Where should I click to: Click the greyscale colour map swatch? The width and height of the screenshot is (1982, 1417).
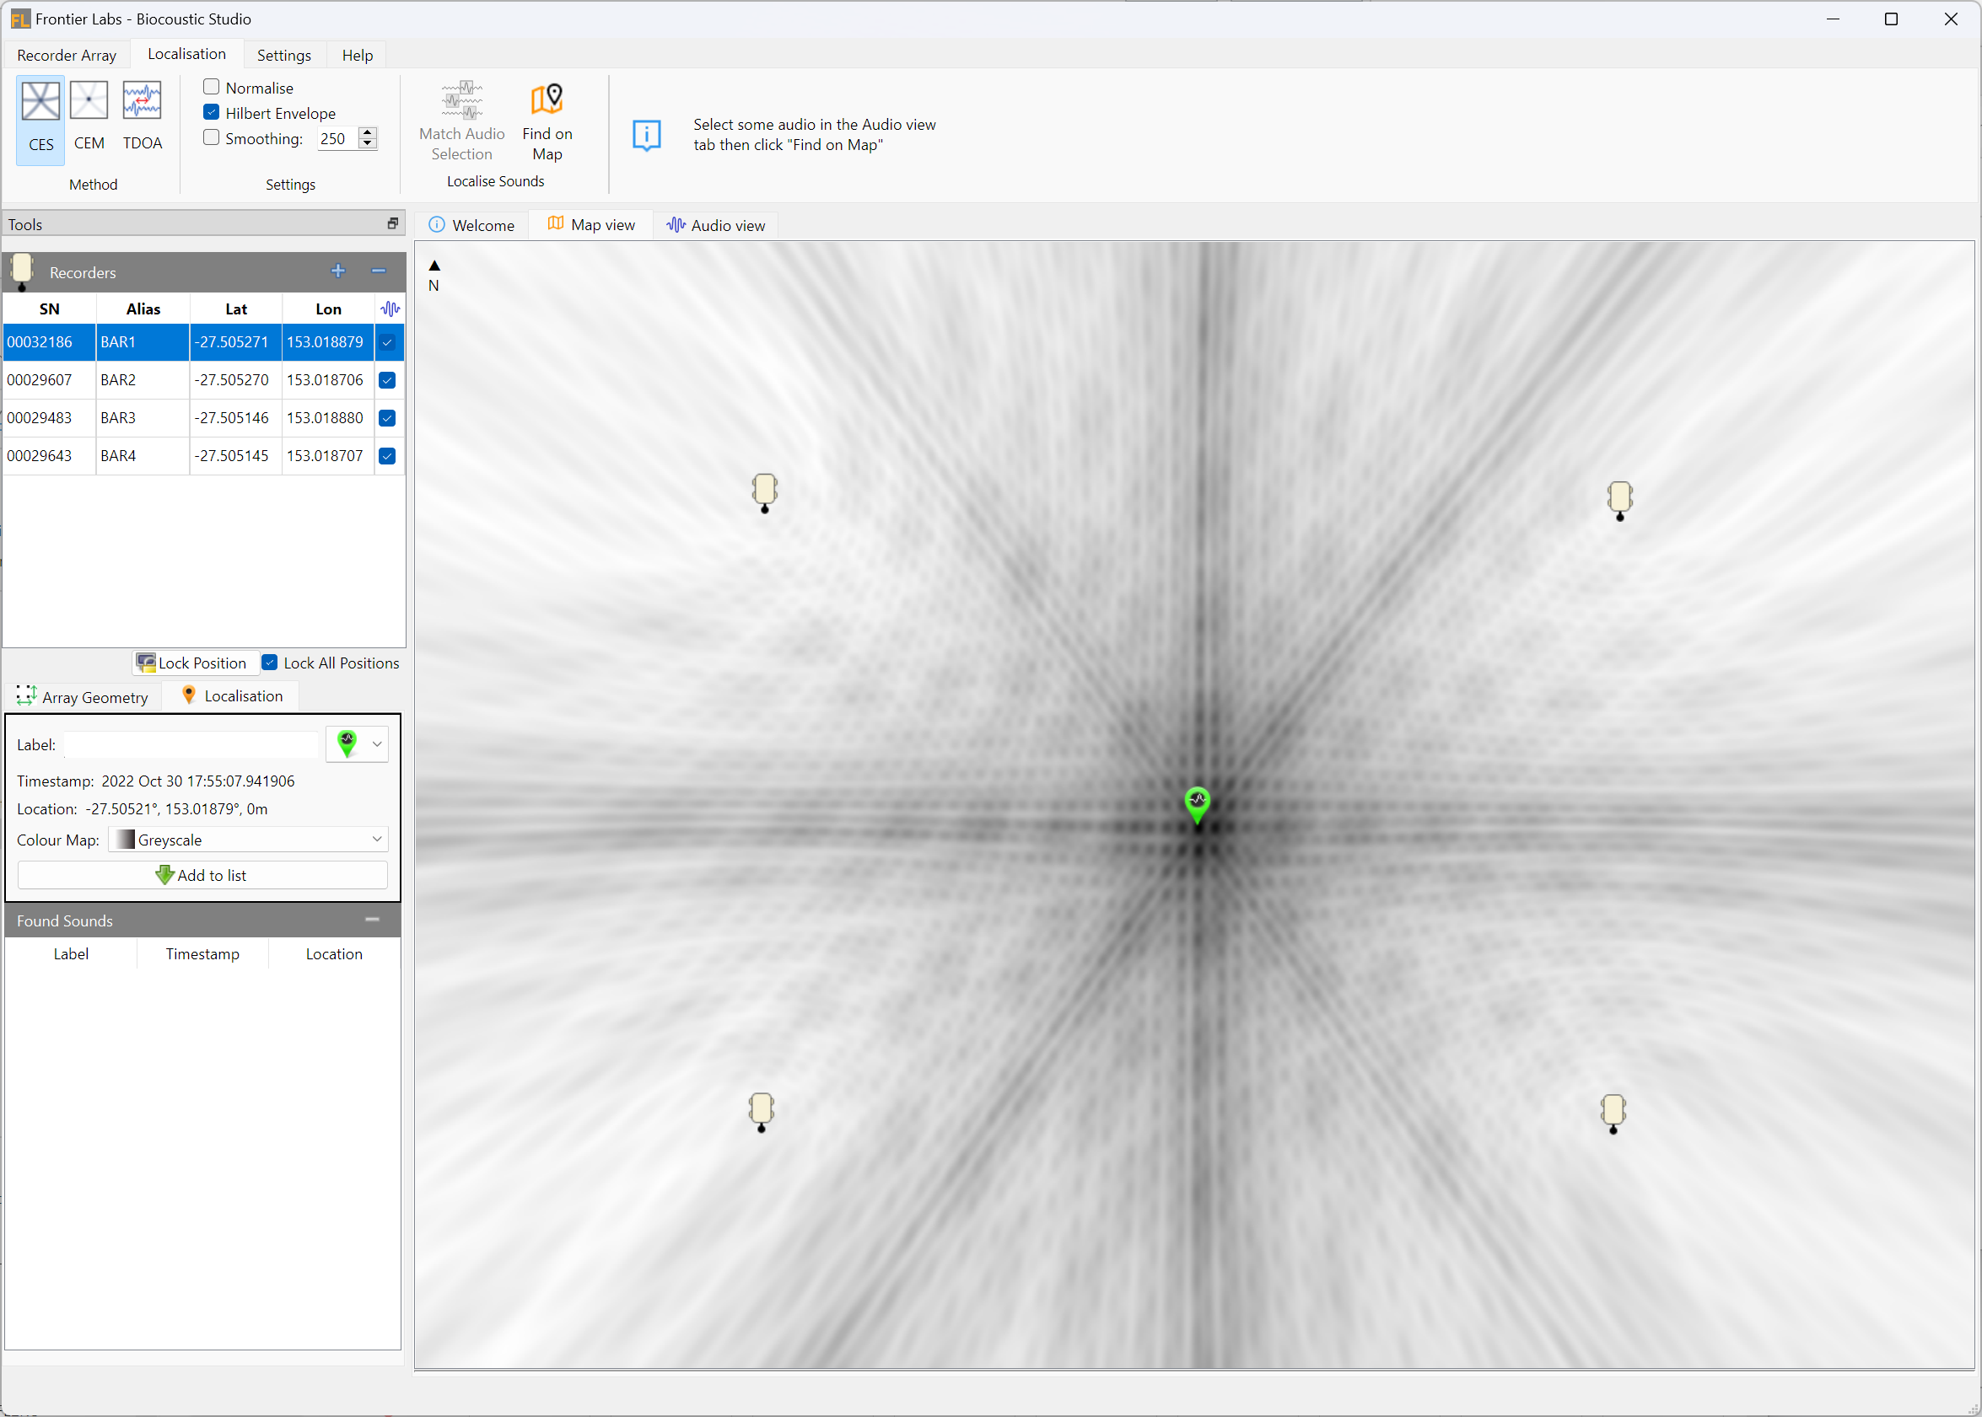point(126,840)
